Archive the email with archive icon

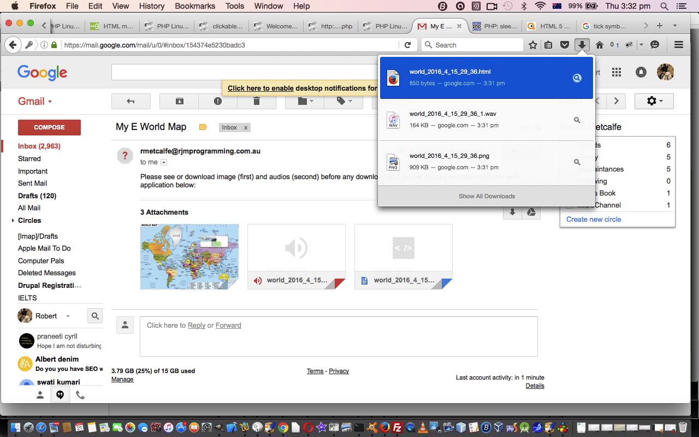point(179,101)
